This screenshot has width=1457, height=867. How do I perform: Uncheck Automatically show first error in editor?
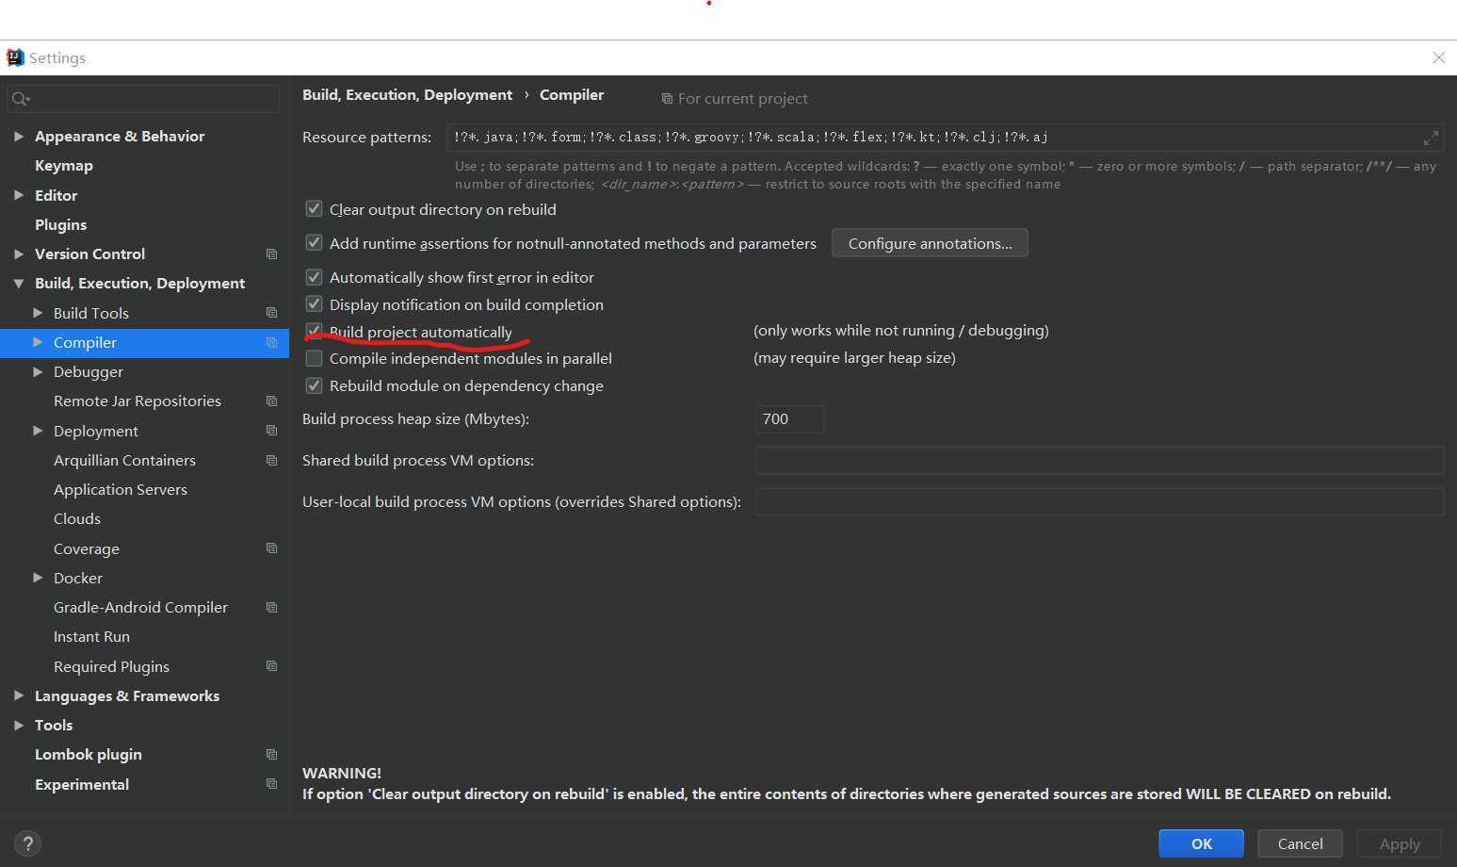coord(314,277)
